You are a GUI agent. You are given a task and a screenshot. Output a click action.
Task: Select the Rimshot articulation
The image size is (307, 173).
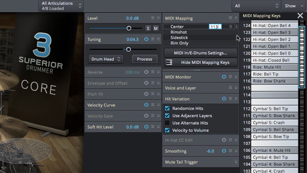coord(178,32)
